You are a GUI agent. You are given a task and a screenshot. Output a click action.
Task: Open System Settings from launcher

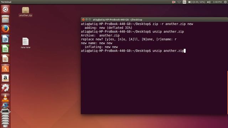point(5,88)
